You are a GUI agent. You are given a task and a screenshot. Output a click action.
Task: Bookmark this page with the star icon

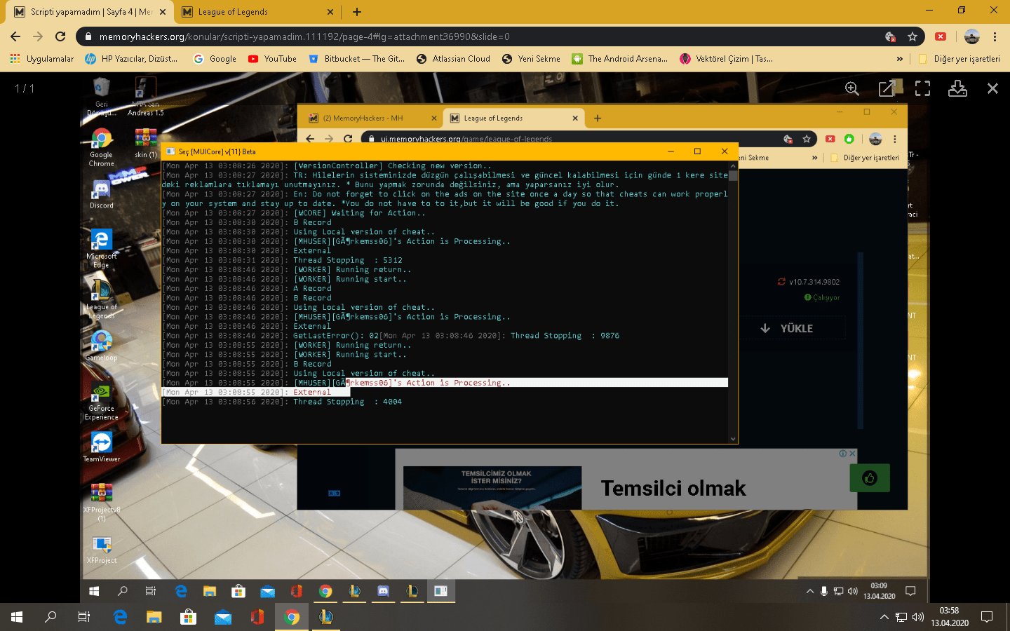coord(913,36)
